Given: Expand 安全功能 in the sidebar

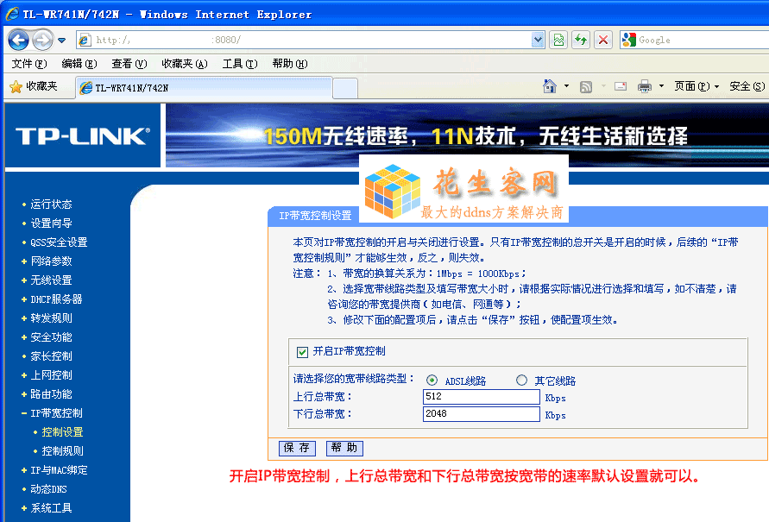Looking at the screenshot, I should [51, 337].
